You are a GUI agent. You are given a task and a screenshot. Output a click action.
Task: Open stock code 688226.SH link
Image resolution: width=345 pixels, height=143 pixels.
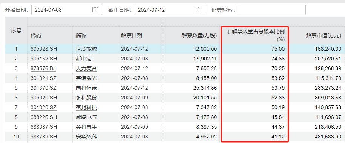(44, 117)
